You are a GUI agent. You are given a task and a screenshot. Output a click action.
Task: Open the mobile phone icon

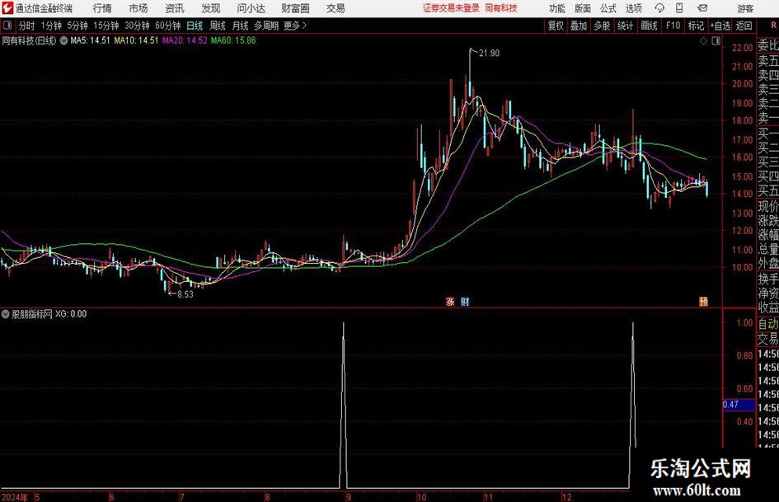click(679, 8)
